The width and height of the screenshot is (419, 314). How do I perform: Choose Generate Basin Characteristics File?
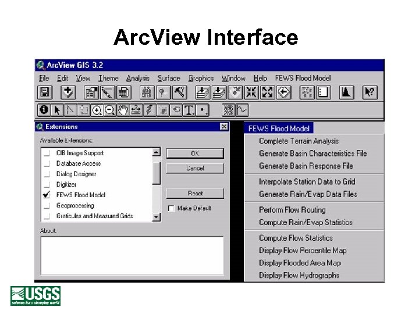pyautogui.click(x=313, y=154)
